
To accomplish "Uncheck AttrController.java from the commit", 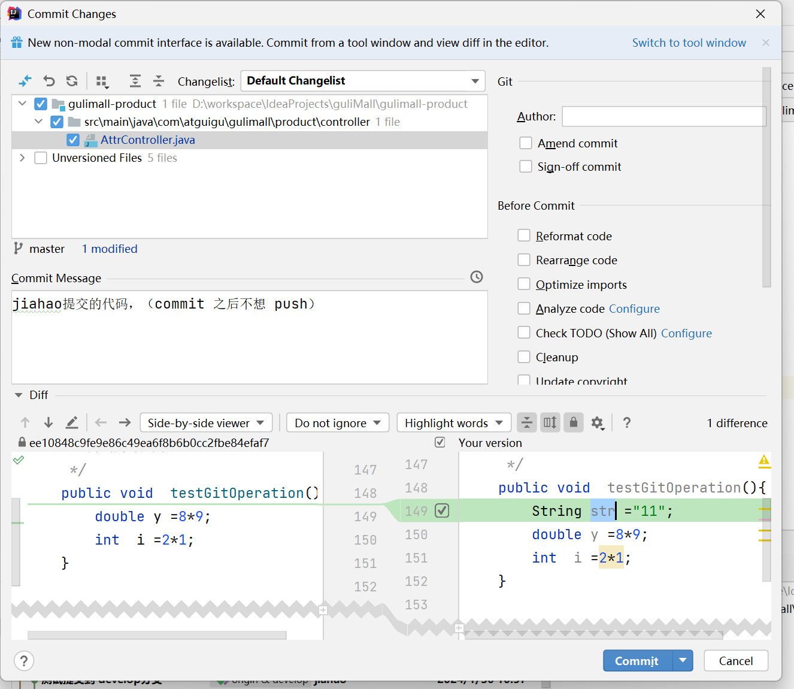I will pyautogui.click(x=72, y=140).
